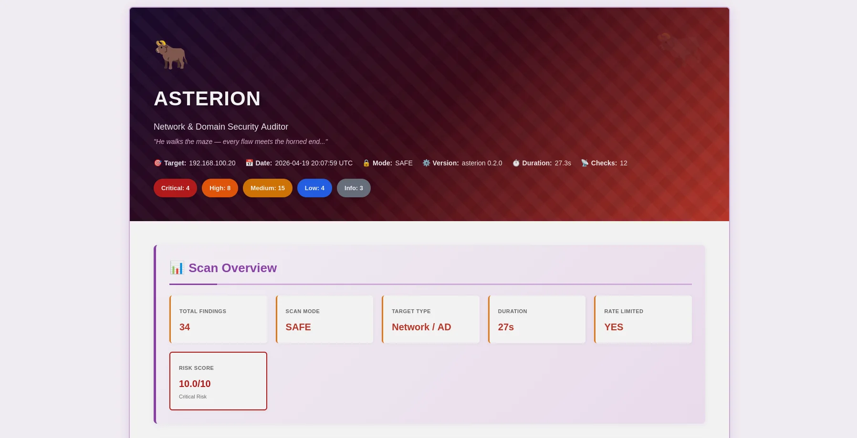Select the Info: 3 severity badge
Viewport: 857px width, 438px height.
[x=354, y=188]
